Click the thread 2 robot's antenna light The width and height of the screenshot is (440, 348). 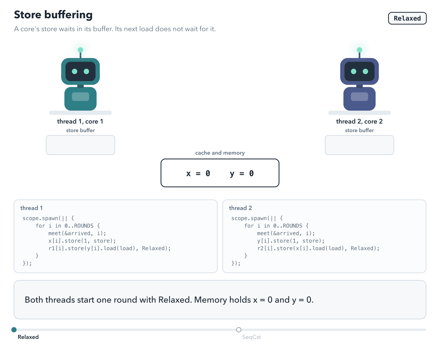click(359, 50)
